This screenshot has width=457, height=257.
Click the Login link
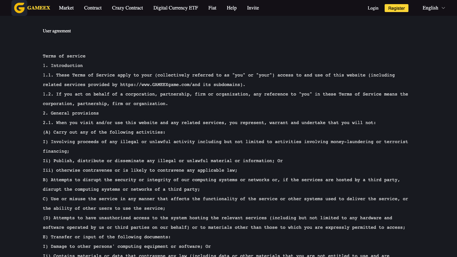[x=373, y=8]
